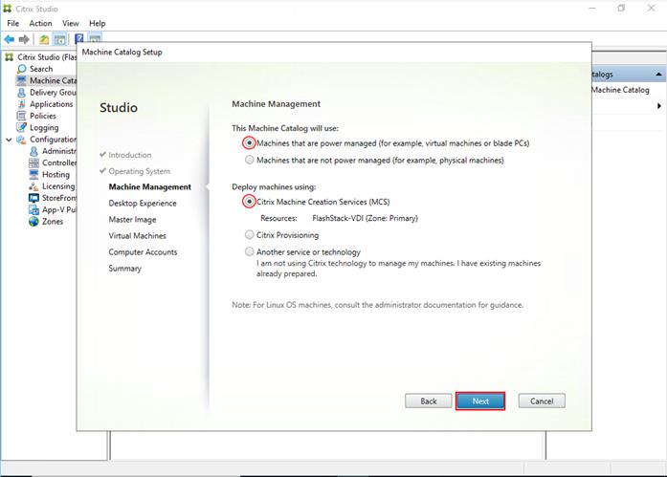Click the Machine Catalogs node icon

point(21,80)
